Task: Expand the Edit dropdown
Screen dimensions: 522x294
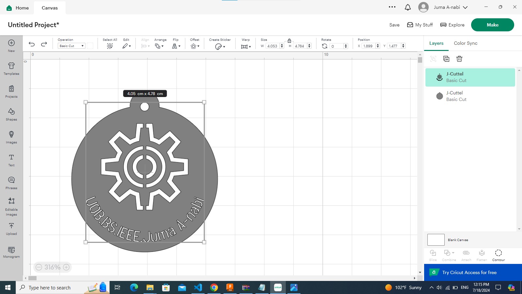Action: point(127,46)
